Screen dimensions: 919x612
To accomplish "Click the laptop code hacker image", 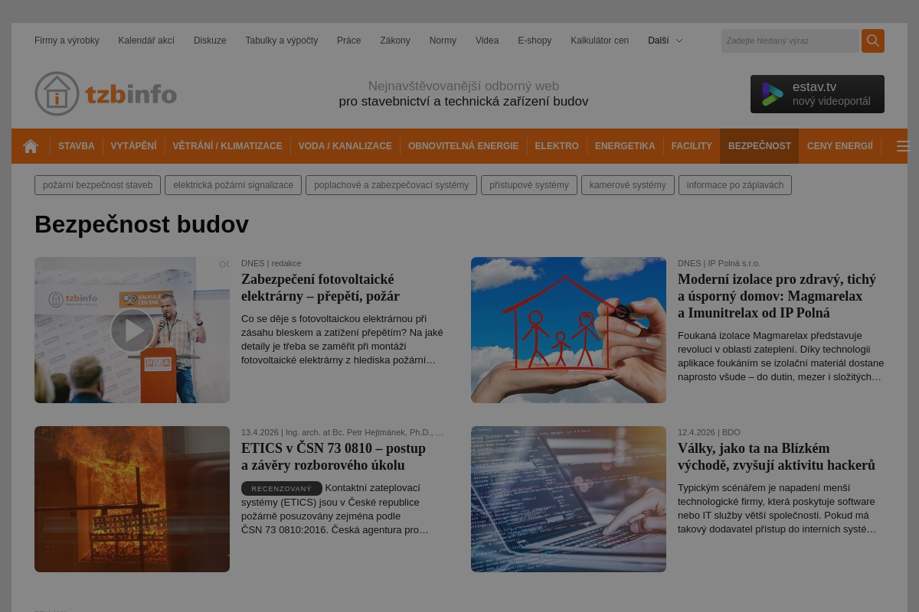I will (x=568, y=499).
